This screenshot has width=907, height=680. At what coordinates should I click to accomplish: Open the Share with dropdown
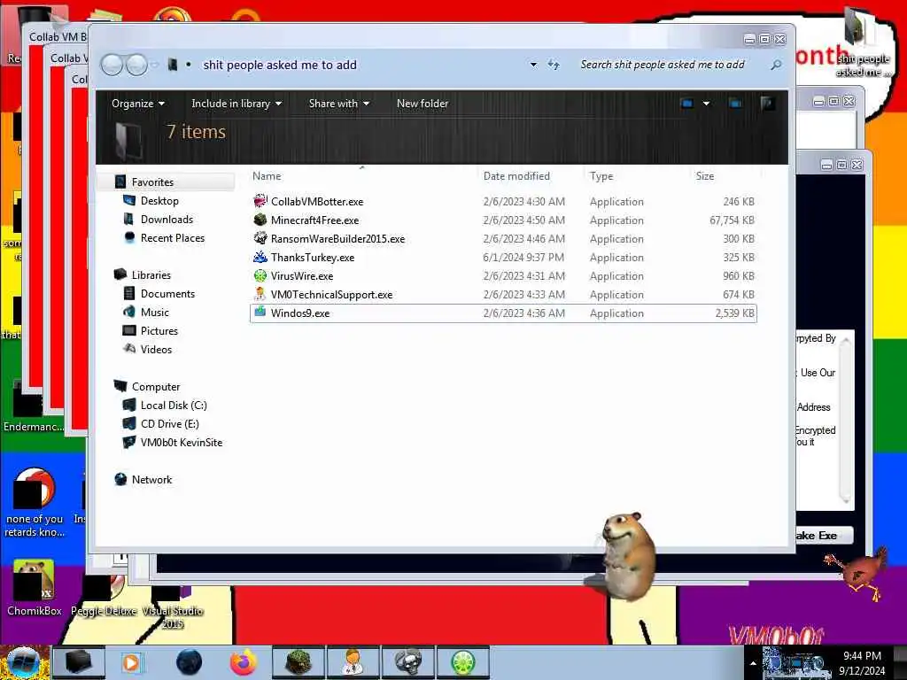339,104
